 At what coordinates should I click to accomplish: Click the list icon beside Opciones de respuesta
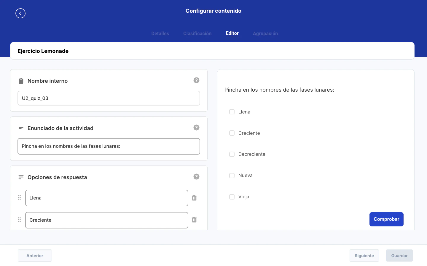click(21, 177)
